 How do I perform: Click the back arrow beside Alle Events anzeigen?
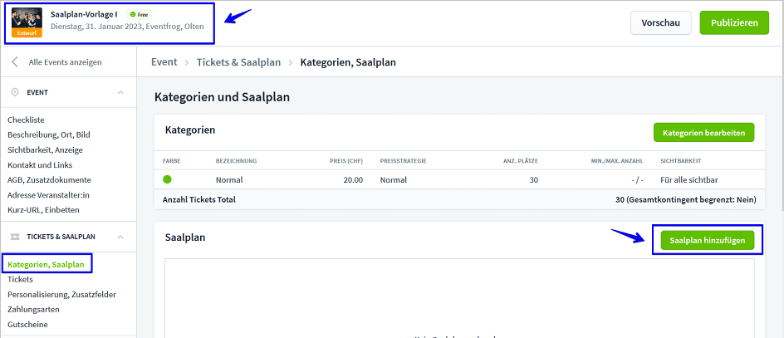tap(15, 62)
